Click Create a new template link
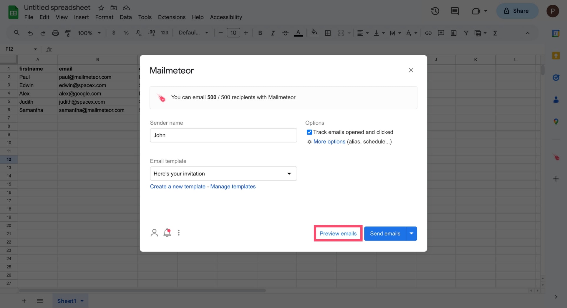The image size is (567, 308). tap(178, 186)
